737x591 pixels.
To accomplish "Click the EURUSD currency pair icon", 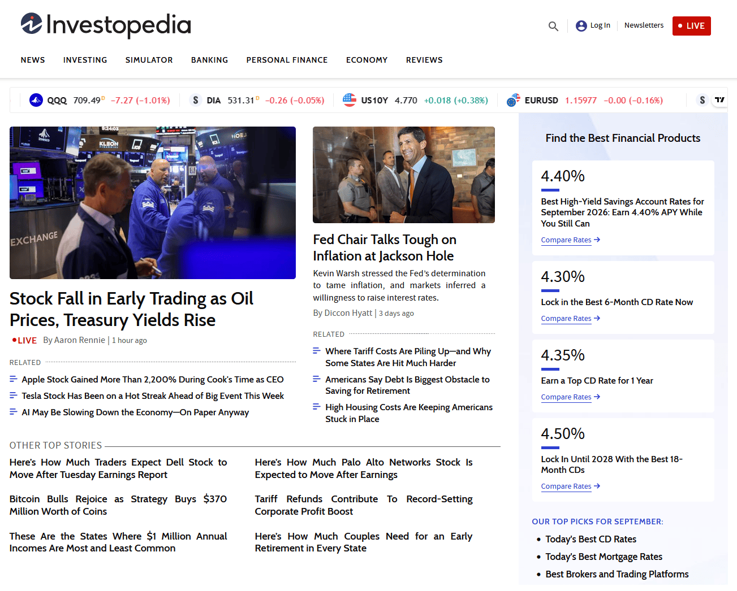I will 514,101.
